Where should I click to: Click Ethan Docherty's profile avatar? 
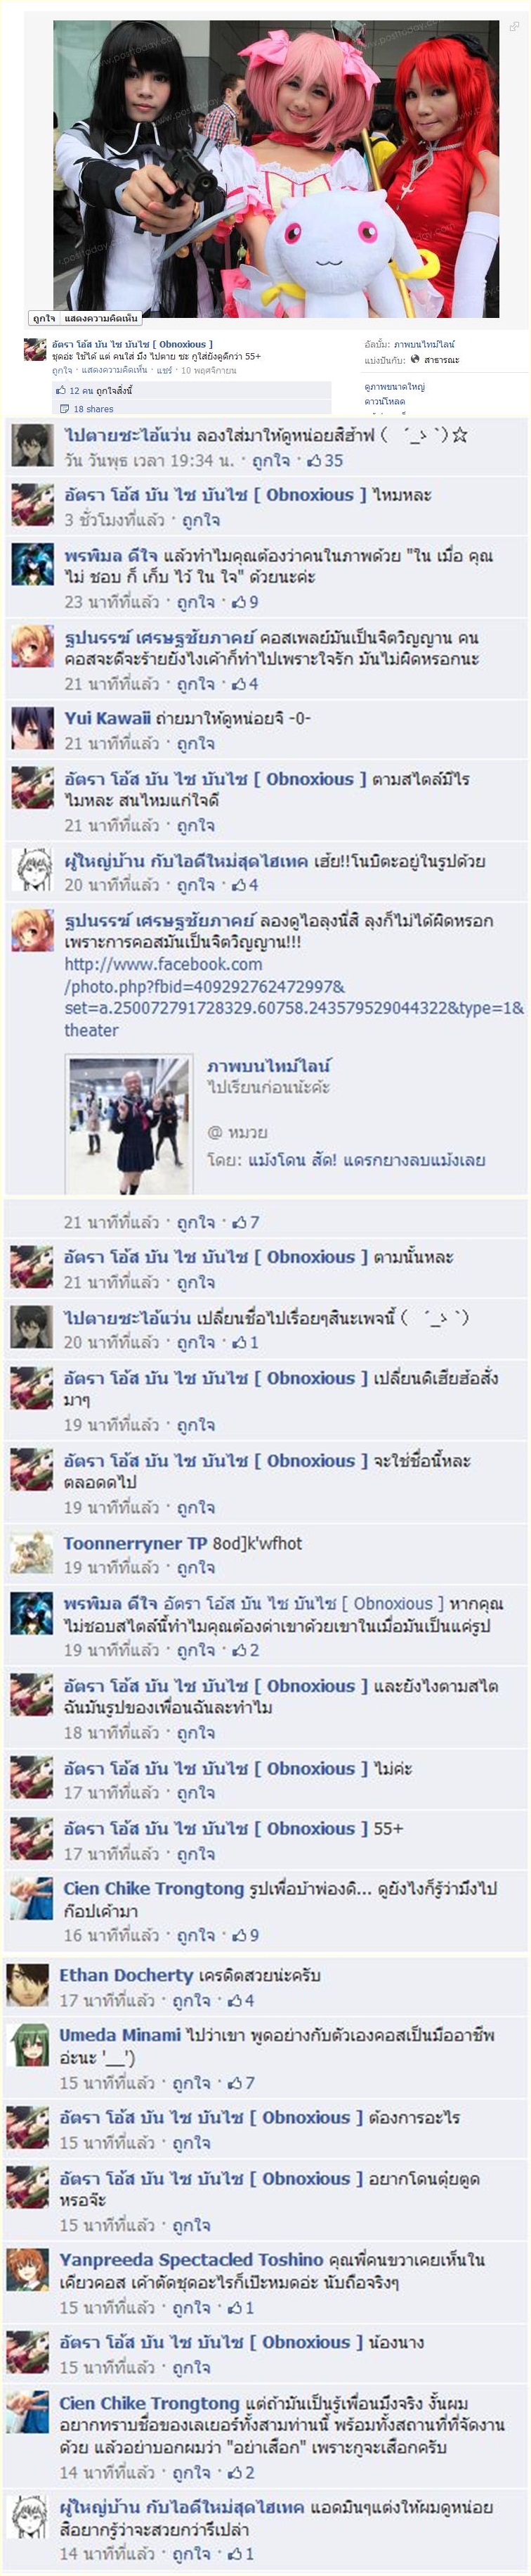click(x=28, y=1985)
